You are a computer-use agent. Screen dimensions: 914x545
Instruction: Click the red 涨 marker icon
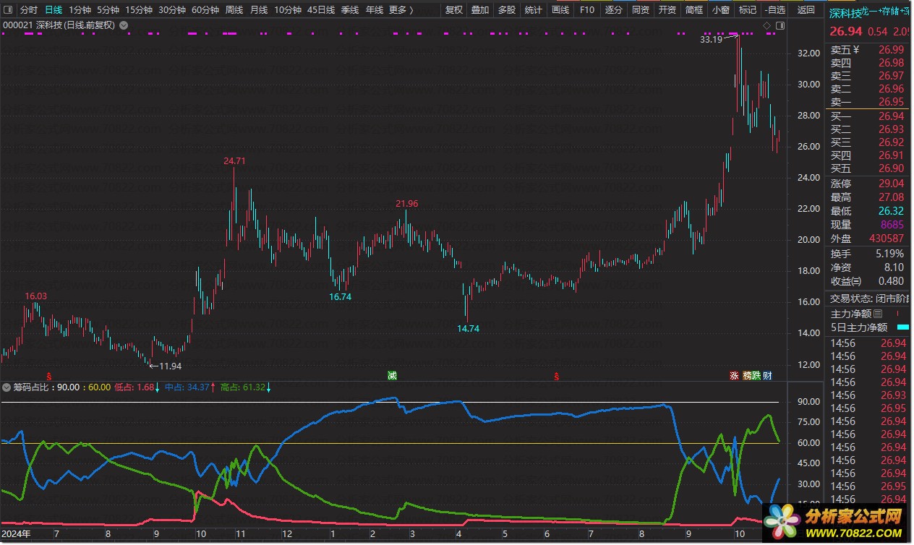click(734, 375)
